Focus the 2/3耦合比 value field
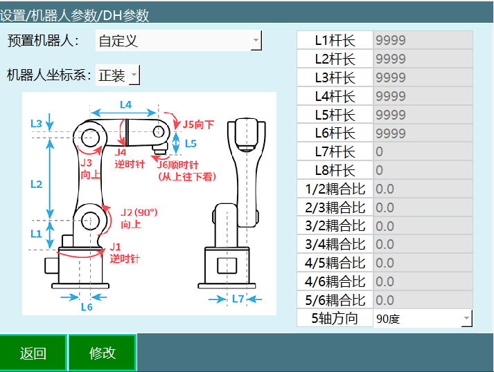The image size is (494, 372). click(423, 207)
